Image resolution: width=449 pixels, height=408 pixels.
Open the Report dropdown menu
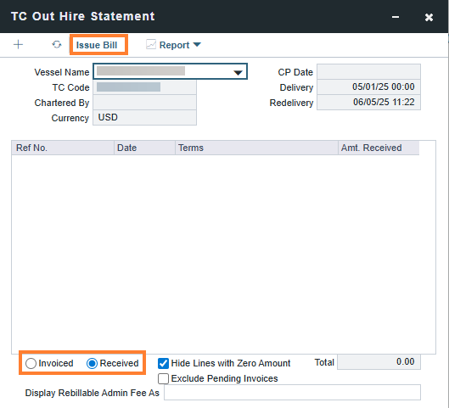tap(180, 45)
